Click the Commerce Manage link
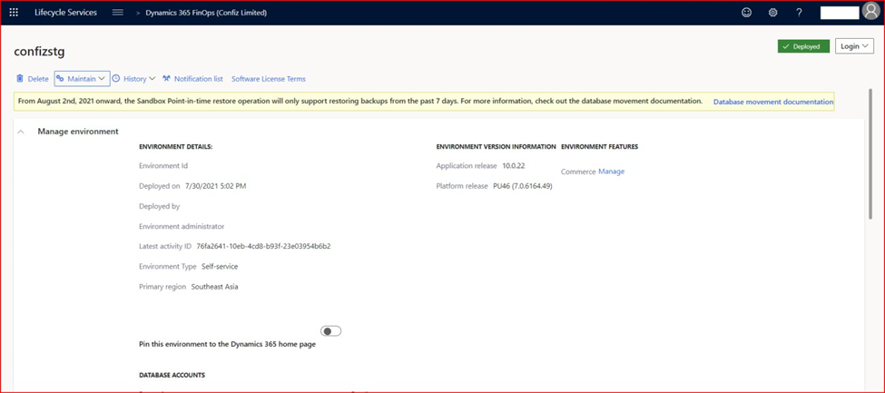 611,172
